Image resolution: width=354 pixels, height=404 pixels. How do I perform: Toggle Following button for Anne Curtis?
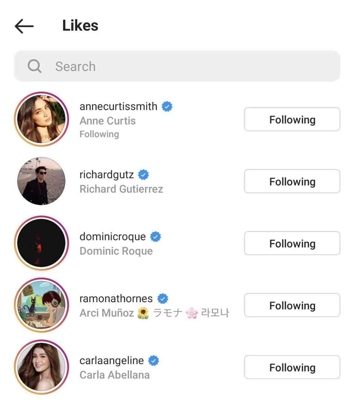point(292,119)
